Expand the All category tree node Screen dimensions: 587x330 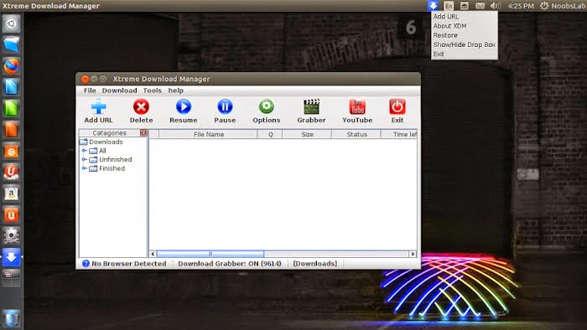pyautogui.click(x=84, y=151)
